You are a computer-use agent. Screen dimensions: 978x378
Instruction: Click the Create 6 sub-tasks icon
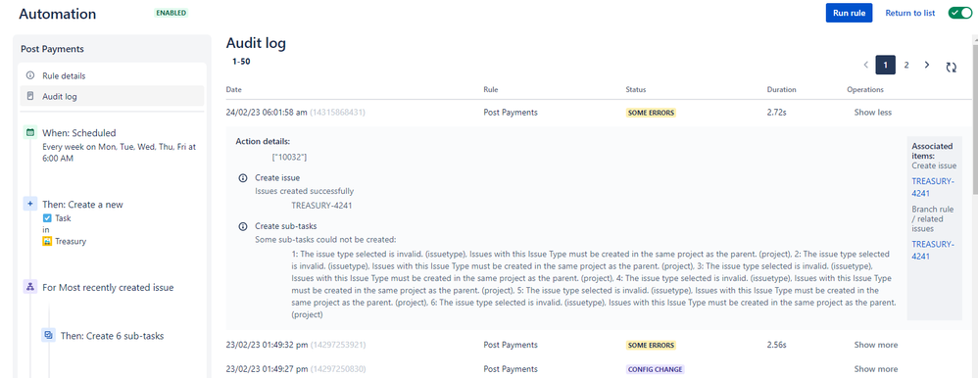click(48, 335)
